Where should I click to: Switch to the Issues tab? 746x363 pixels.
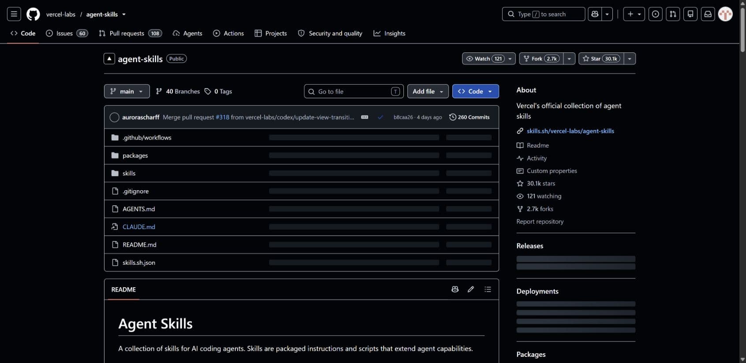(67, 33)
